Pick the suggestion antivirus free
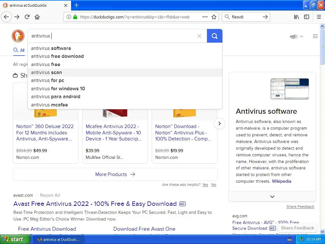Screen dimensions: 325x244 pyautogui.click(x=125, y=64)
